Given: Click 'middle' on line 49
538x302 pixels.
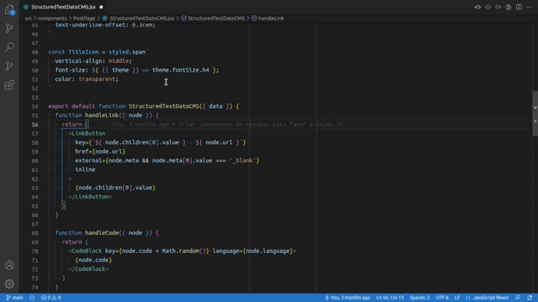Looking at the screenshot, I should [119, 61].
